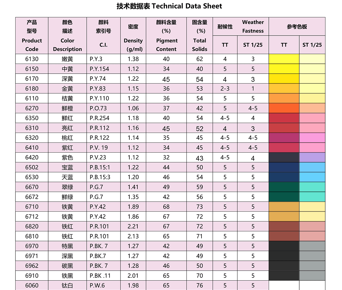Select the orange TT swatch in row 6270

(284, 108)
